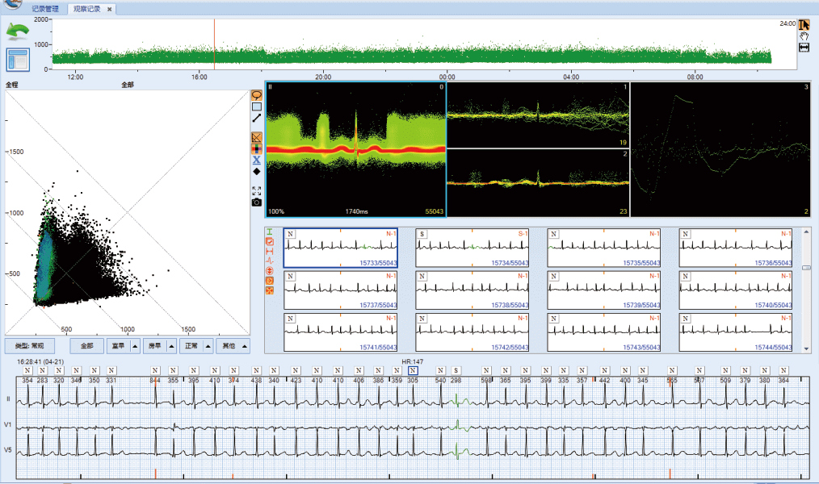Click the black diamond icon
The image size is (819, 484).
pyautogui.click(x=257, y=171)
